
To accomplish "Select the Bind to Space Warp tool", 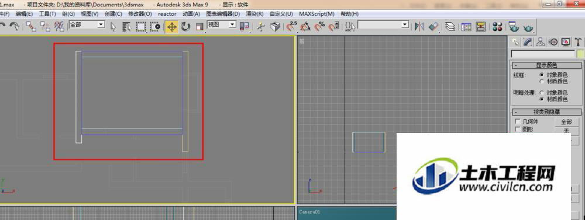I will coord(59,26).
